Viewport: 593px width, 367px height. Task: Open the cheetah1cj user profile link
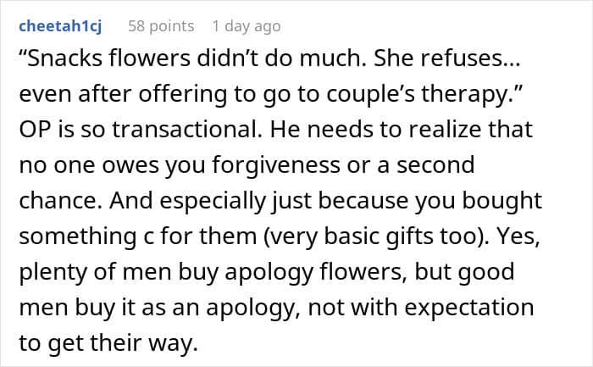60,26
